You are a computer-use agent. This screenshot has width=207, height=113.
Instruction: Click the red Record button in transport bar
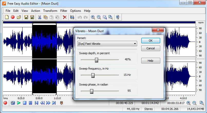pyautogui.click(x=5, y=103)
